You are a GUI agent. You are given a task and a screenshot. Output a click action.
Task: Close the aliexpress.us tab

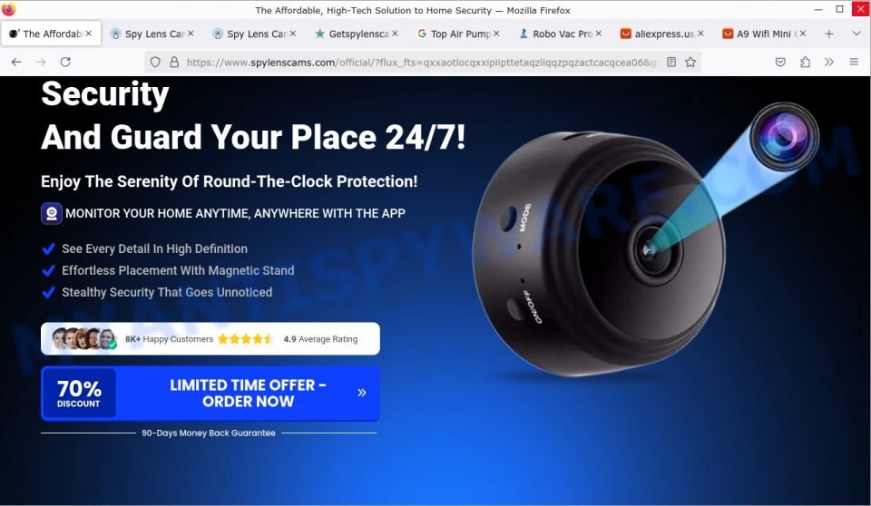point(701,34)
